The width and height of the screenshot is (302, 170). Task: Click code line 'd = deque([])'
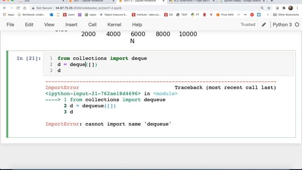pyautogui.click(x=77, y=65)
